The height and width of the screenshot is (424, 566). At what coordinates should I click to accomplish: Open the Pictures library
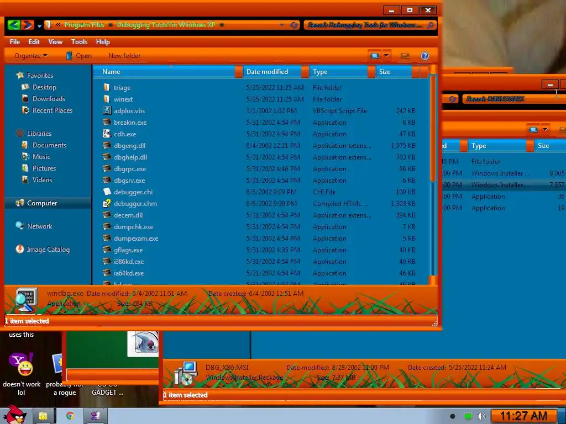[44, 168]
